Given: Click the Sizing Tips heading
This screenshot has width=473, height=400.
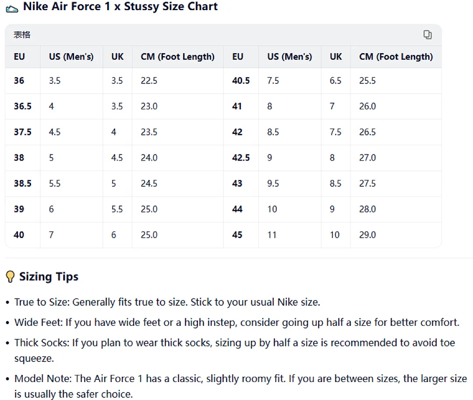Looking at the screenshot, I should [49, 277].
